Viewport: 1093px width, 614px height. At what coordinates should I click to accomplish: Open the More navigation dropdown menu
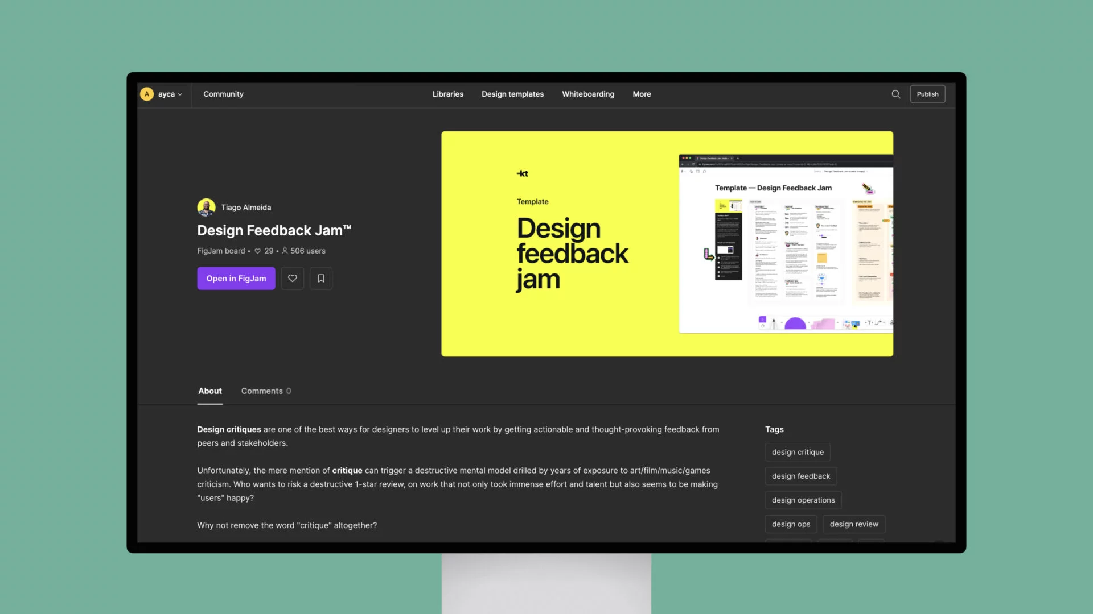(x=641, y=94)
